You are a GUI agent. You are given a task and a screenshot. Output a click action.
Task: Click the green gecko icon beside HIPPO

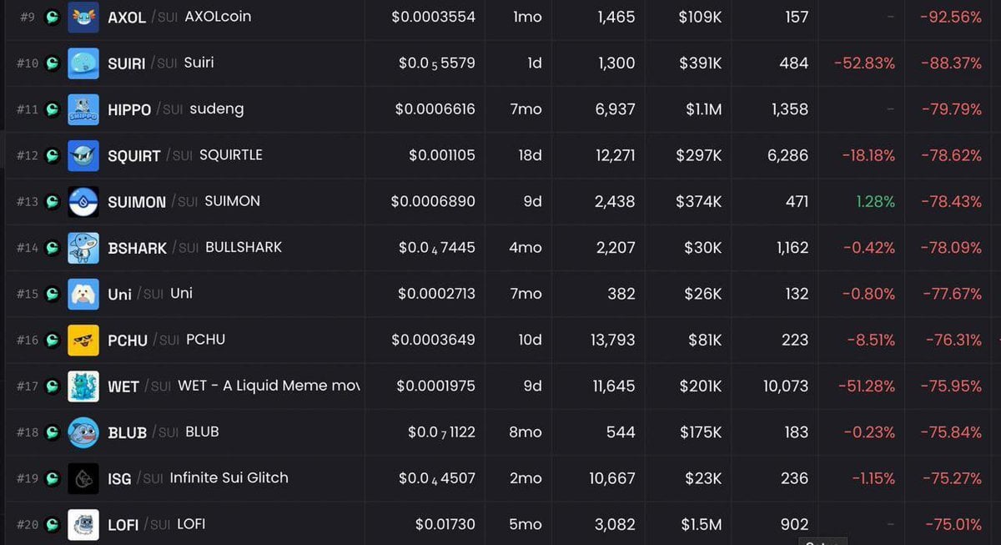coord(52,108)
